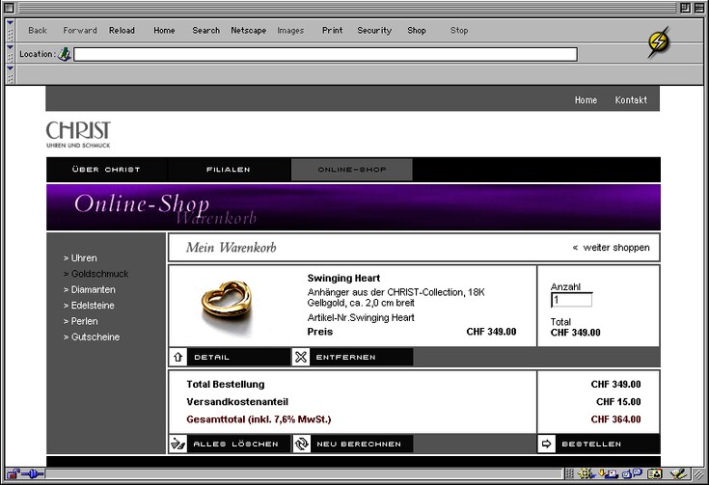Click the CHRIST Uhren und Schmuck logo
709x485 pixels.
[x=78, y=134]
